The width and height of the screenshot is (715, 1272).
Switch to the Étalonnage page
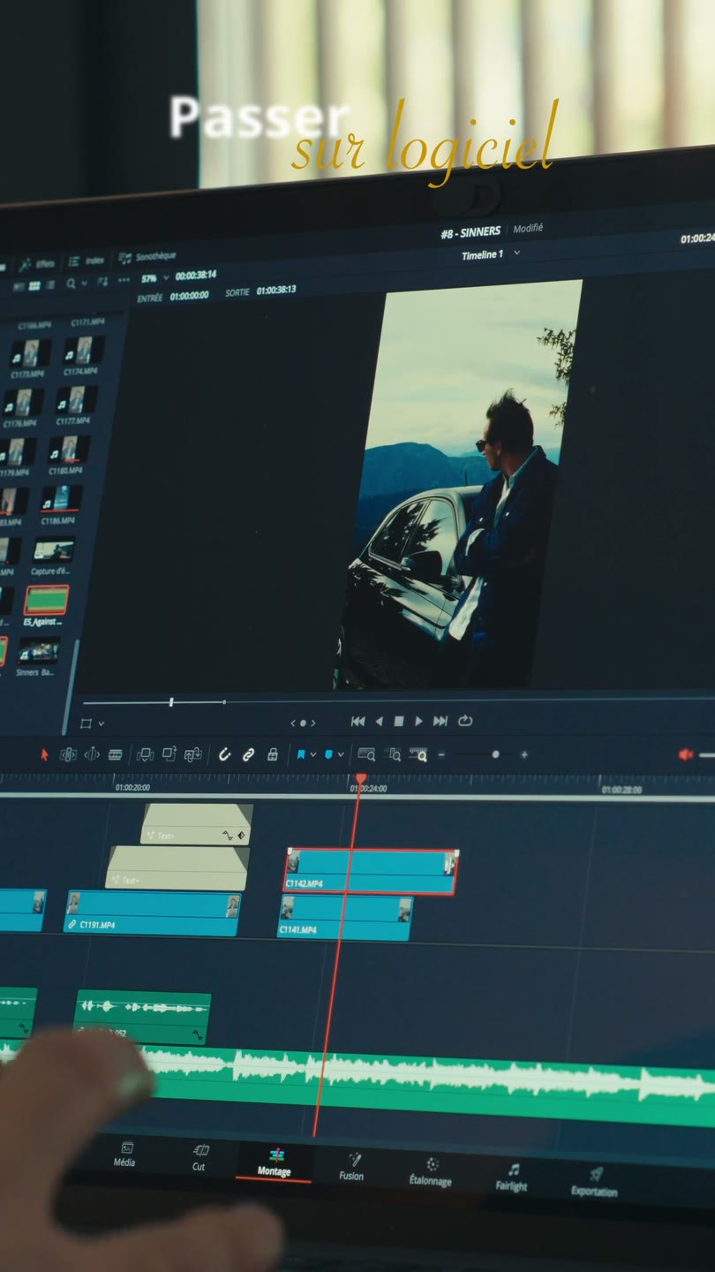(431, 1172)
